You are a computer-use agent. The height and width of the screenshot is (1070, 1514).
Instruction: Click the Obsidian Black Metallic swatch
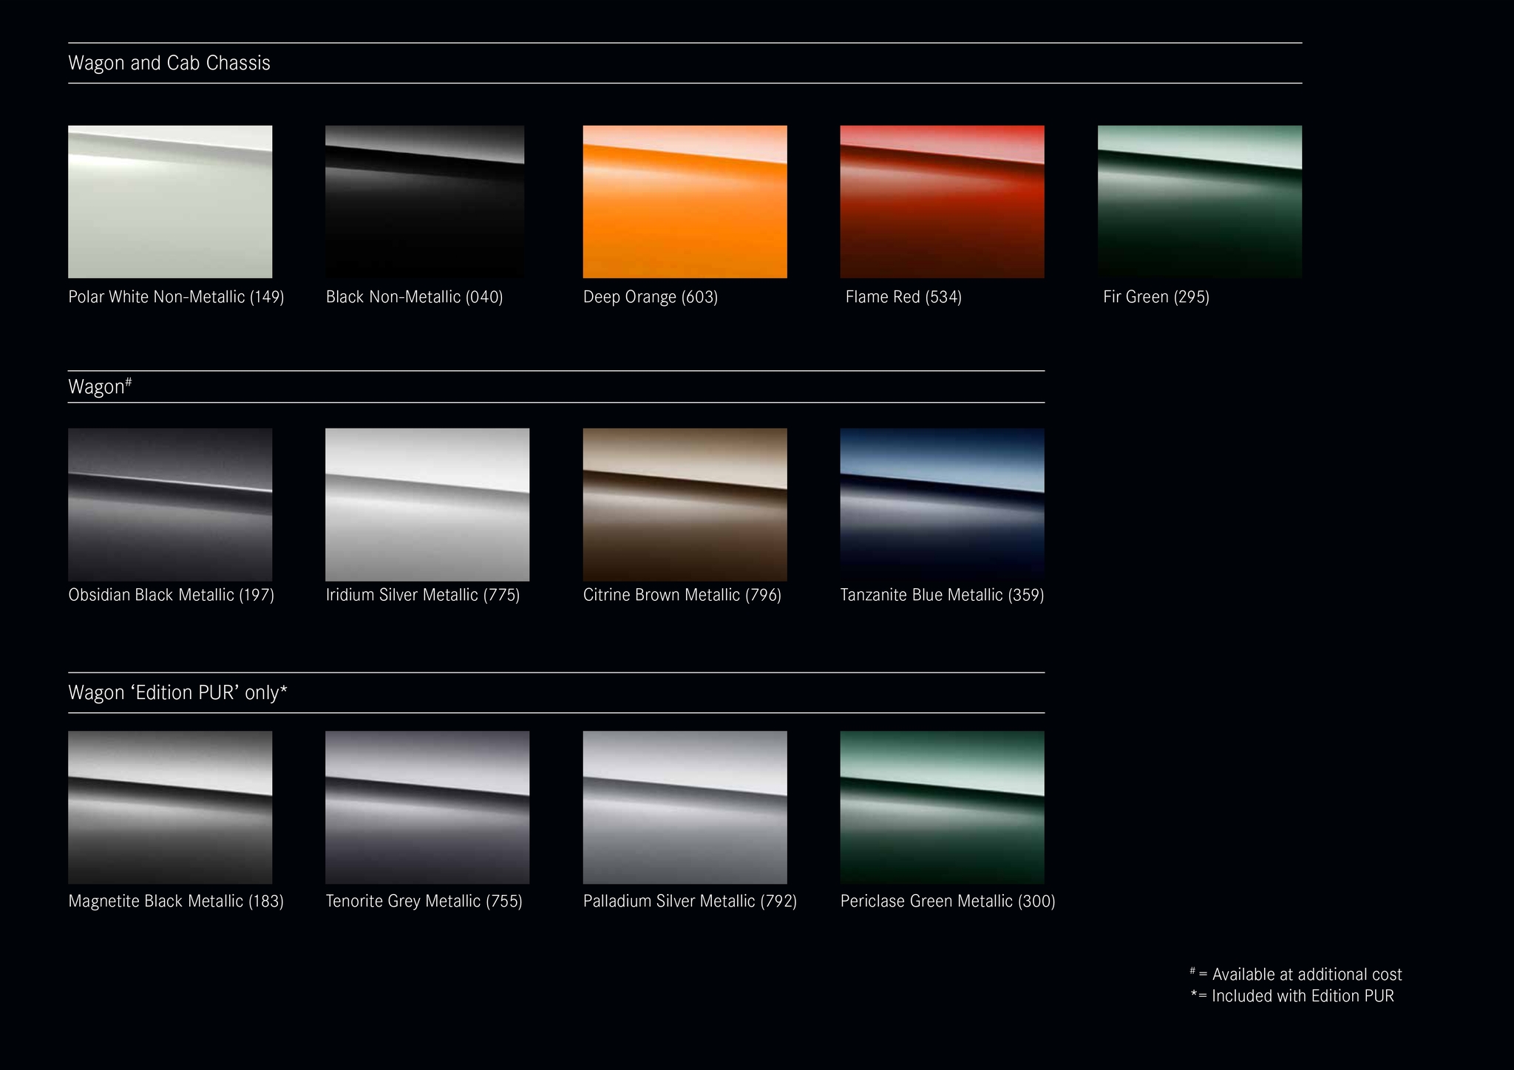(x=170, y=505)
